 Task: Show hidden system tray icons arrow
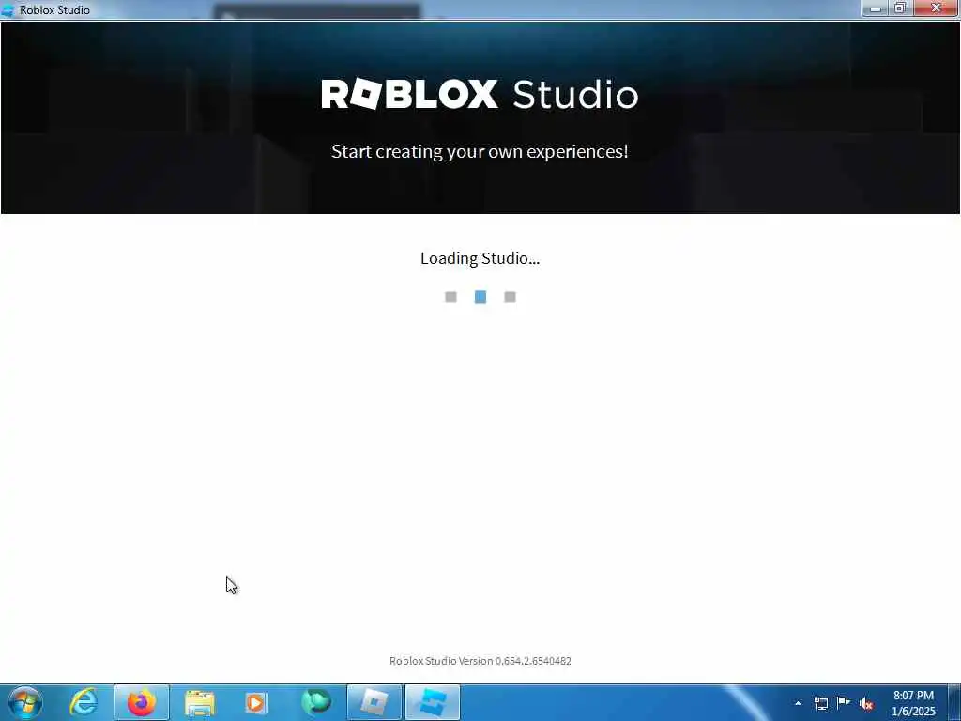click(798, 703)
